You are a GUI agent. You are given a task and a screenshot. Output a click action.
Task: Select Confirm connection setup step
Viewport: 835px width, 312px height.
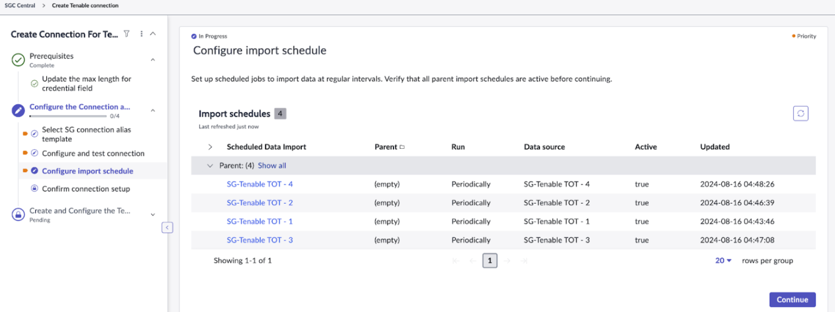click(x=86, y=189)
